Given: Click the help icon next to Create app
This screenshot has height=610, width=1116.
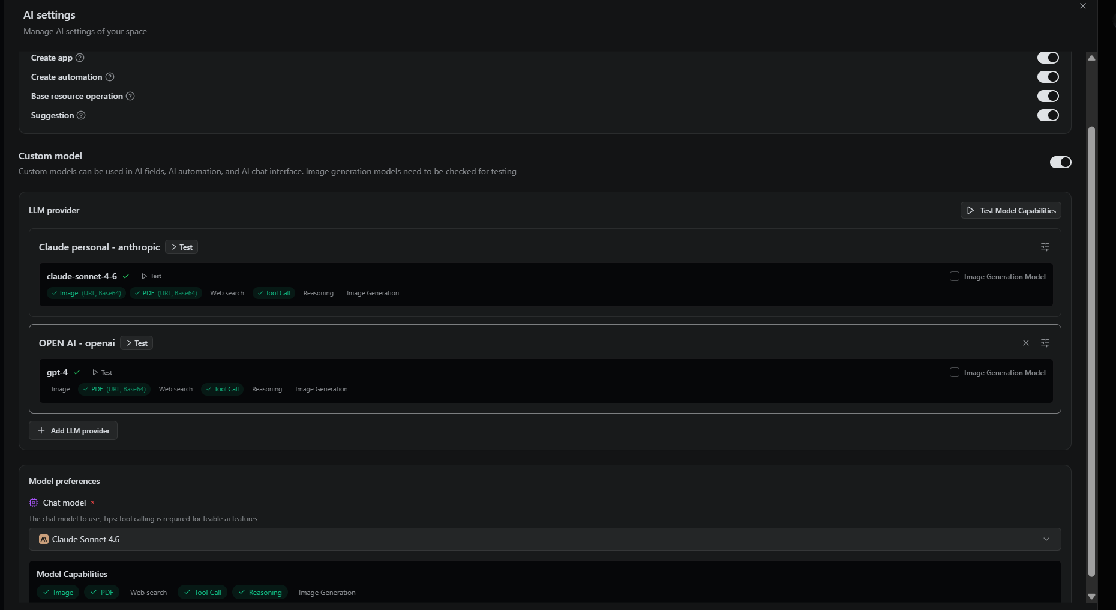Looking at the screenshot, I should (x=80, y=58).
